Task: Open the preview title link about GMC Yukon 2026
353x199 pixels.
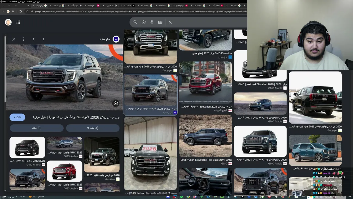Action: pos(76,117)
